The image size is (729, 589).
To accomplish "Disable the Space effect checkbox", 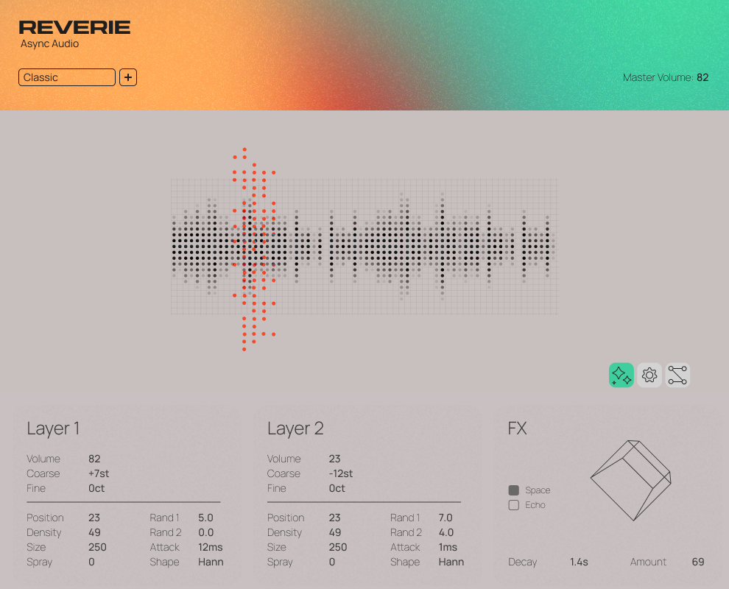I will (514, 490).
